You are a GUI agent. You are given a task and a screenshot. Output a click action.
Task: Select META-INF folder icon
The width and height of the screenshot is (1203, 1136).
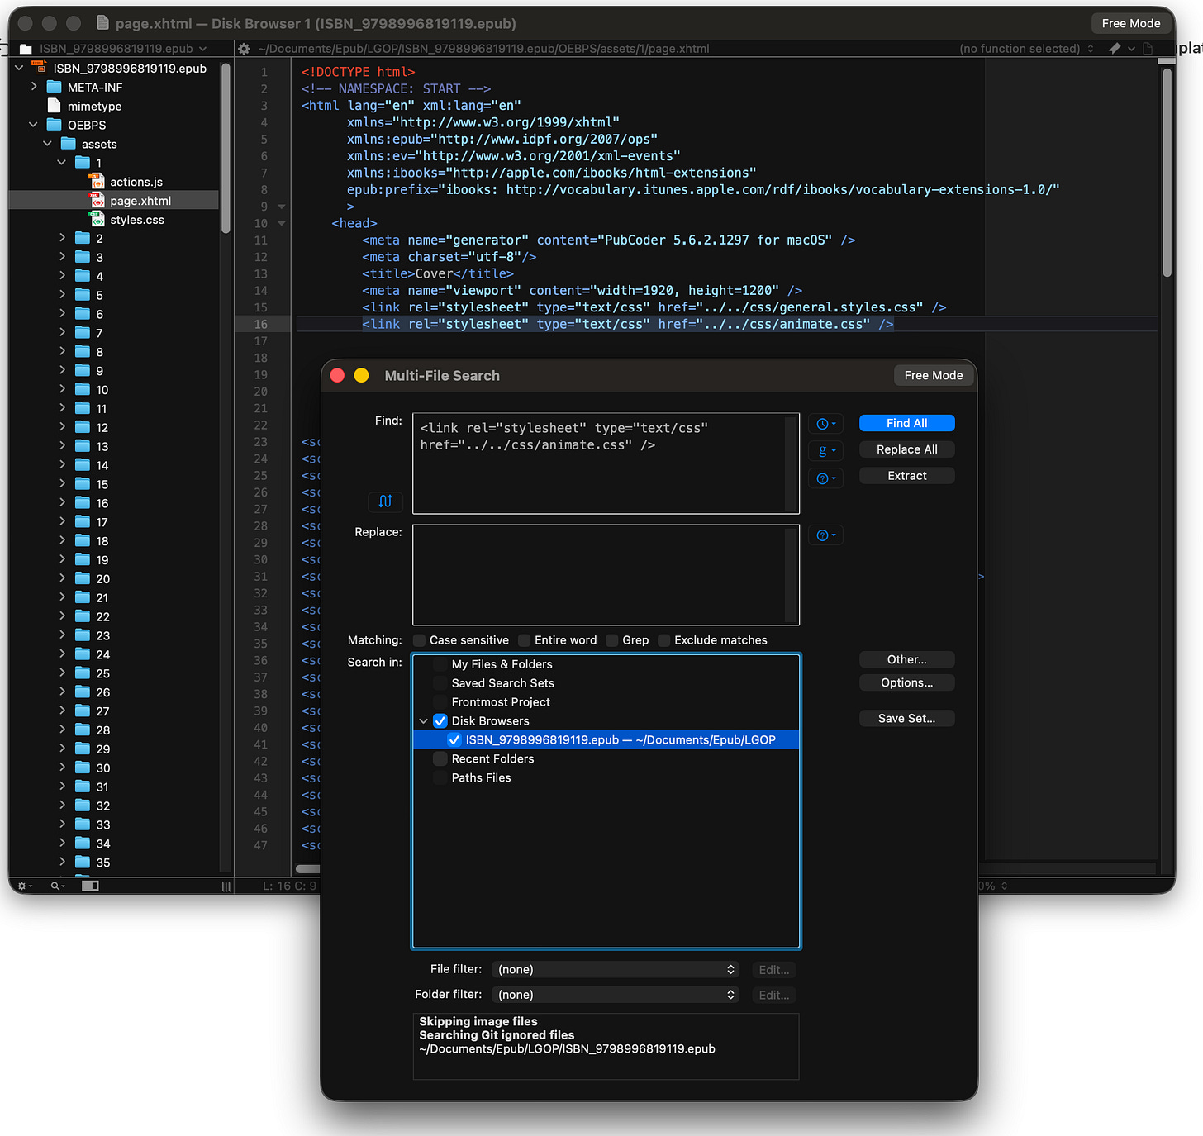click(x=55, y=87)
